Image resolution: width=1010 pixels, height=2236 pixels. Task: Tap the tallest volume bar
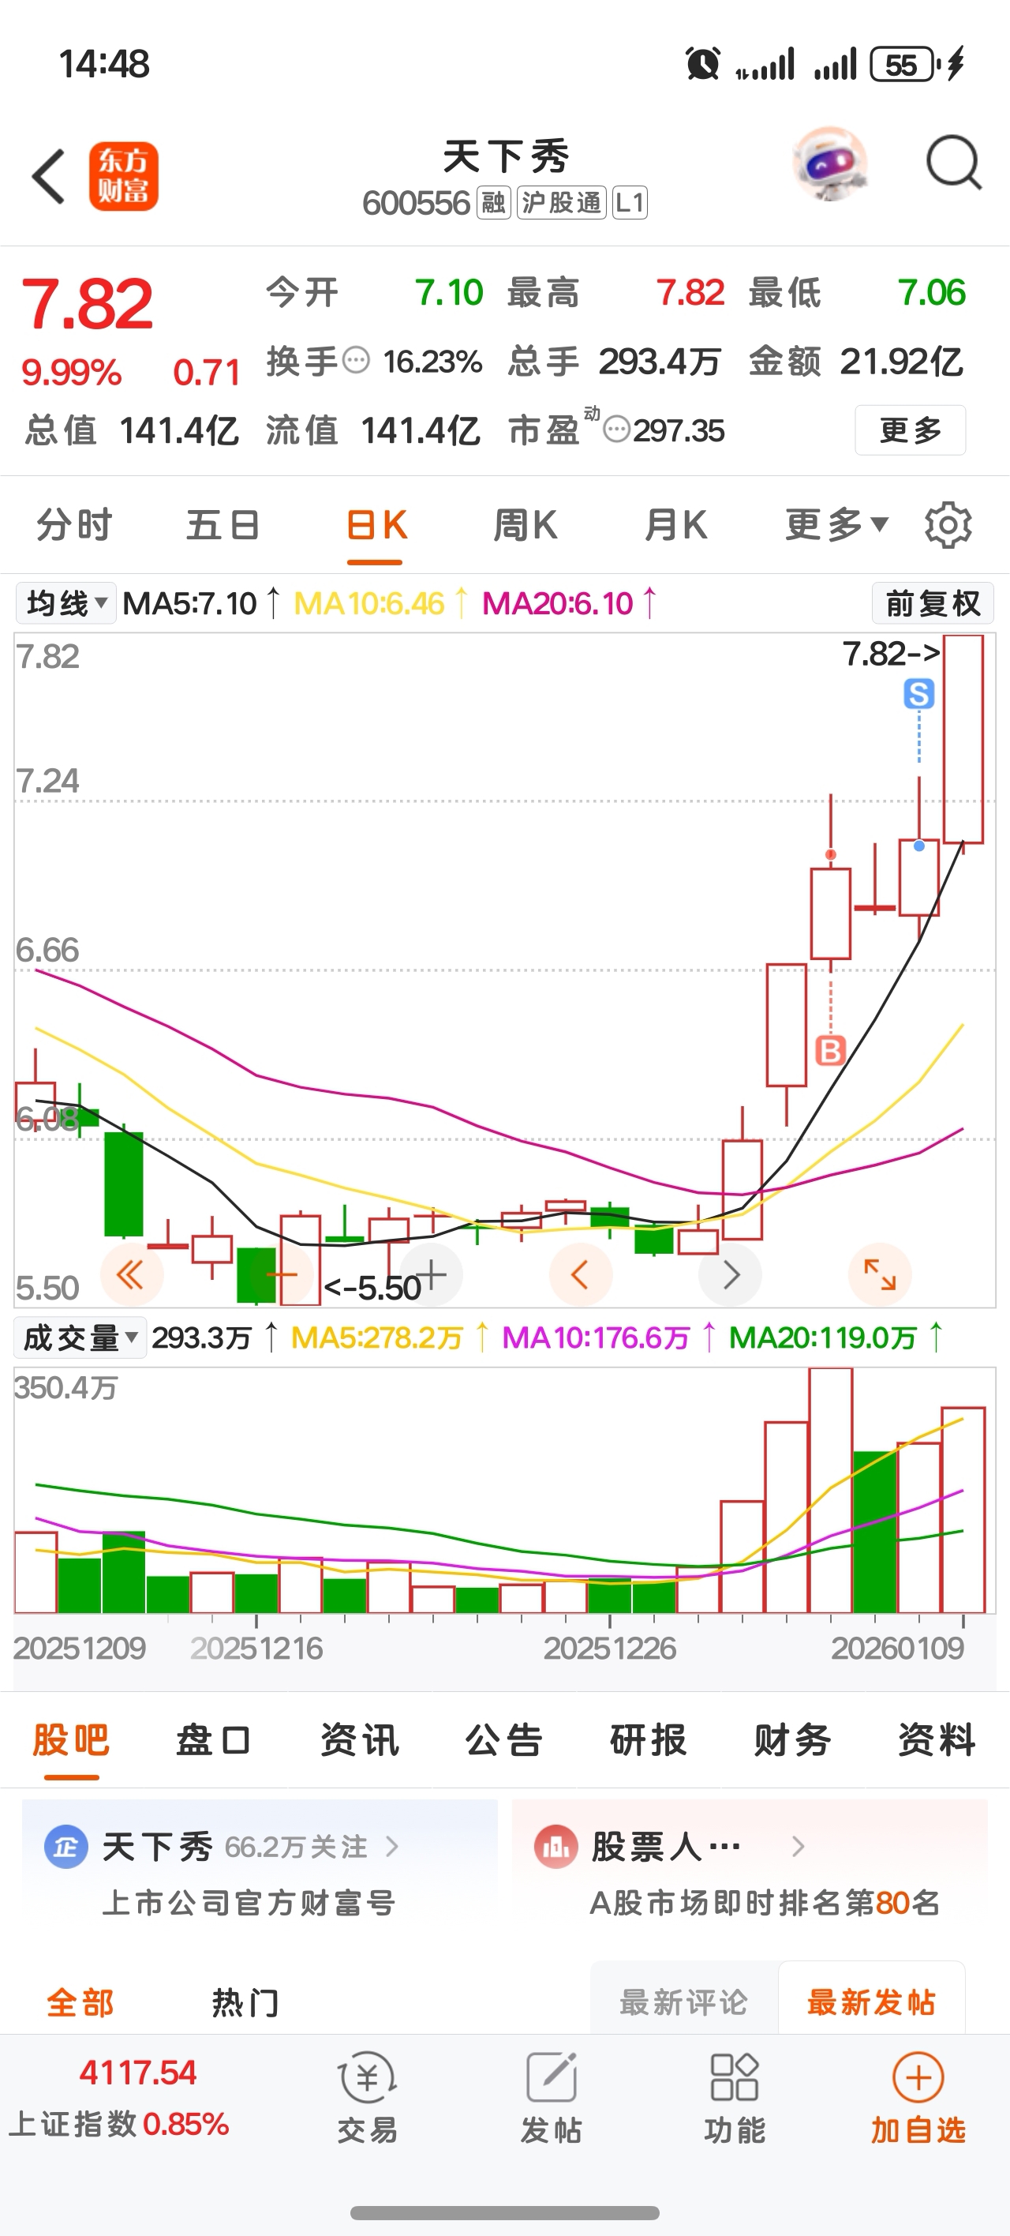pyautogui.click(x=830, y=1491)
